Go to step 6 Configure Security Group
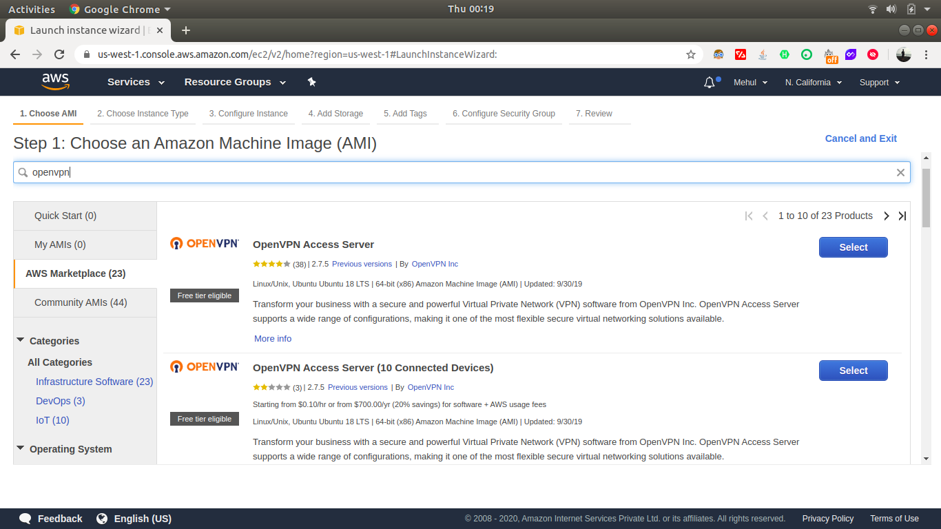The width and height of the screenshot is (941, 529). 504,114
